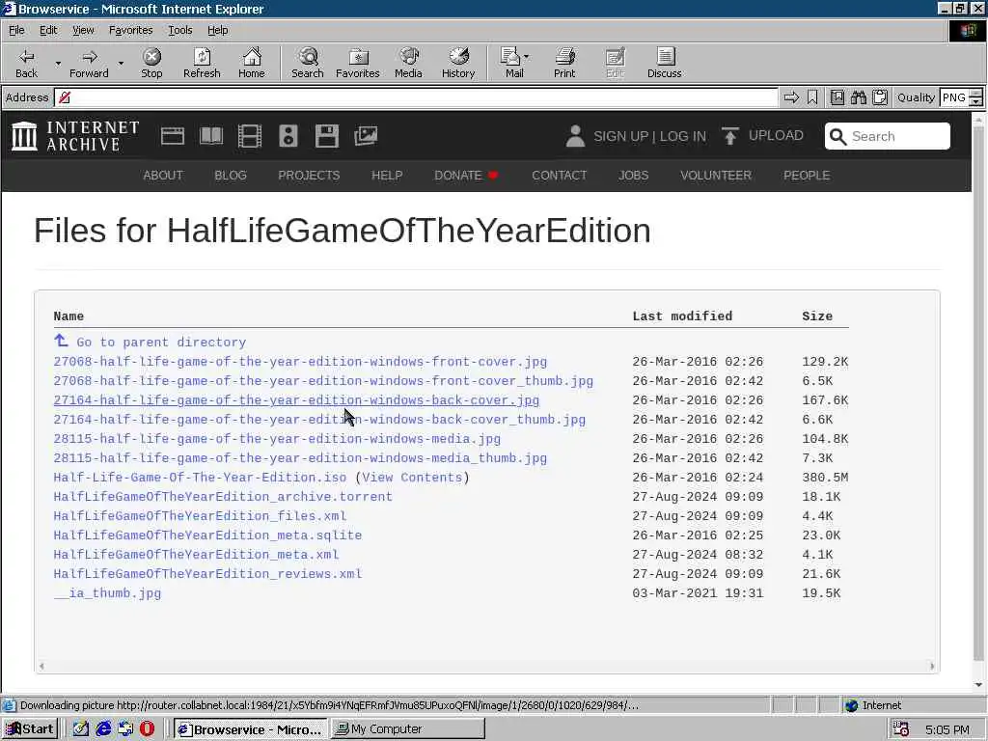The height and width of the screenshot is (741, 988).
Task: Open the PROJECTS nav link
Action: point(309,176)
